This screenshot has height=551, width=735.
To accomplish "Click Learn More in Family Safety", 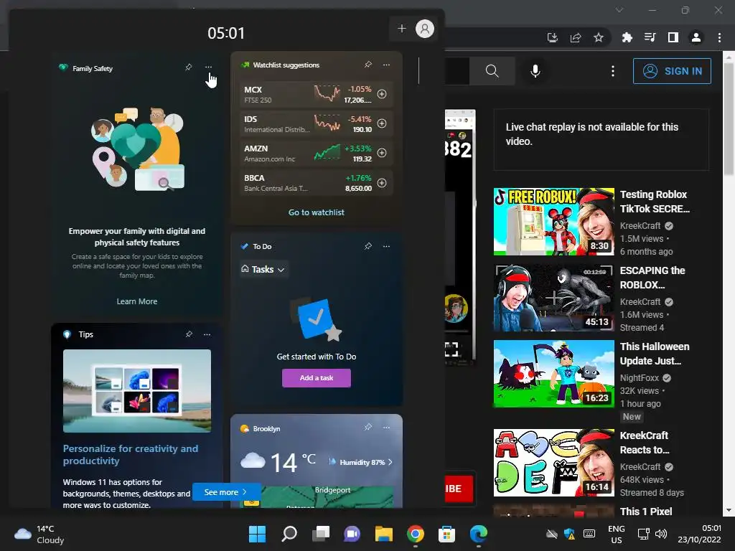I will [137, 301].
